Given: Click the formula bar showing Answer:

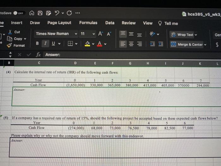Looking at the screenshot, I should [x=132, y=55].
